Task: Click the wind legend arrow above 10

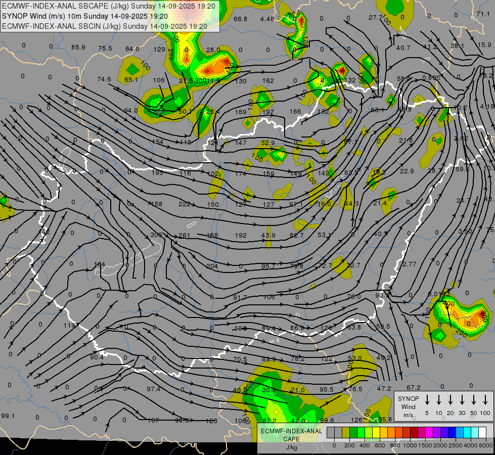Action: point(438,400)
